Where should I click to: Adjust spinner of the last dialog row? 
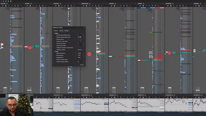(x=83, y=62)
